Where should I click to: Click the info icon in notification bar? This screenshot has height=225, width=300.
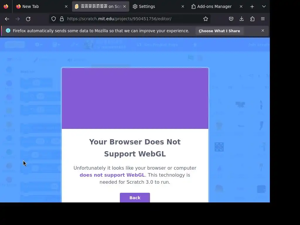coord(8,30)
